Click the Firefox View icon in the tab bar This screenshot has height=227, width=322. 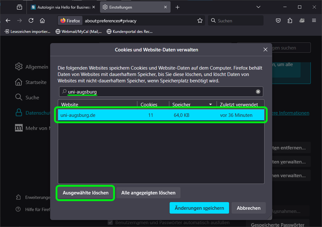[x=19, y=7]
